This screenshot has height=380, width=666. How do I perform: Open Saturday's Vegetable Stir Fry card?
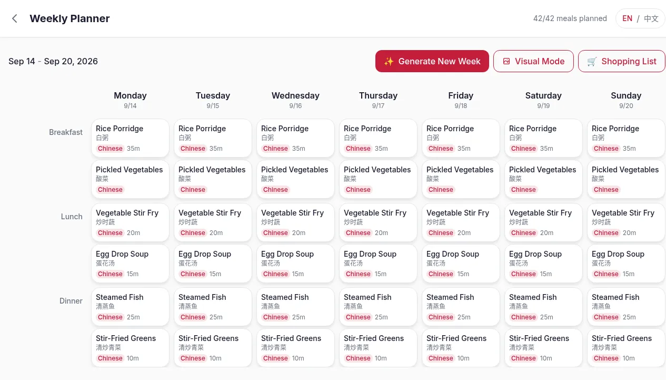pos(543,222)
